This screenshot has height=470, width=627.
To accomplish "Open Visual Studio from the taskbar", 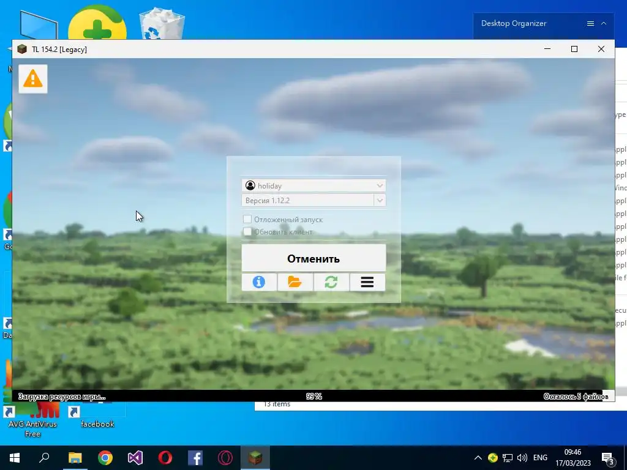I will 135,458.
